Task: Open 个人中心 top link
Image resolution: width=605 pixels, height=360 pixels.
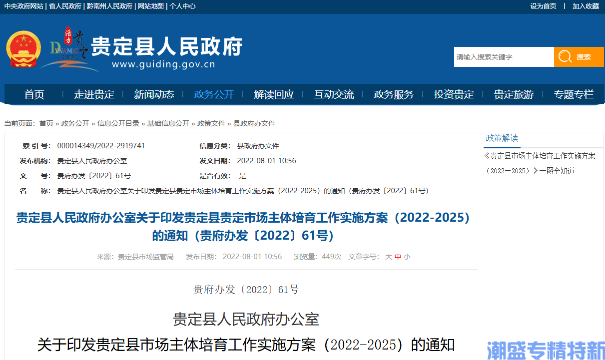Action: [183, 6]
